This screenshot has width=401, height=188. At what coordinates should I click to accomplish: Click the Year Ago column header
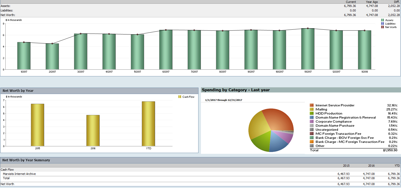pos(372,2)
